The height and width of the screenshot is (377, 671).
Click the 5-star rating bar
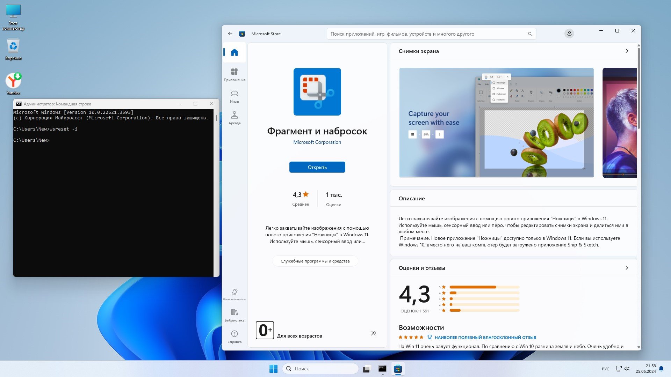pos(484,287)
